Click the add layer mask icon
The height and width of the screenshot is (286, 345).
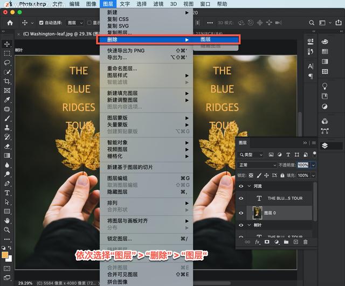pos(267,242)
